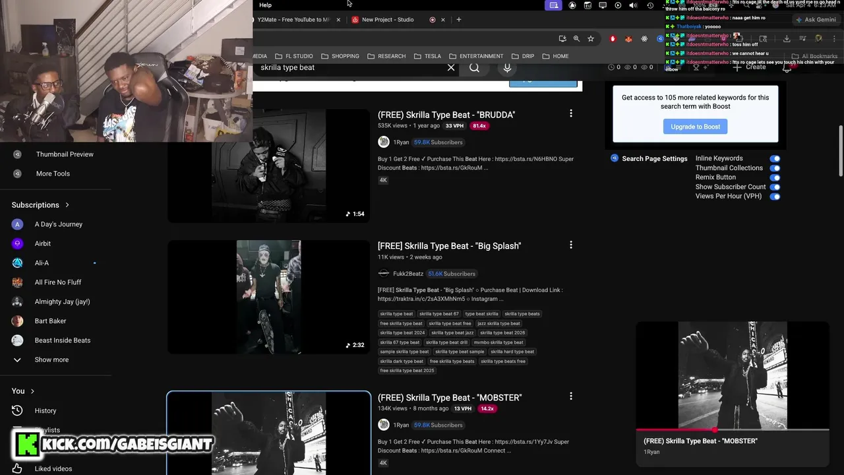Toggle Thumbnail Collections switch

point(775,168)
